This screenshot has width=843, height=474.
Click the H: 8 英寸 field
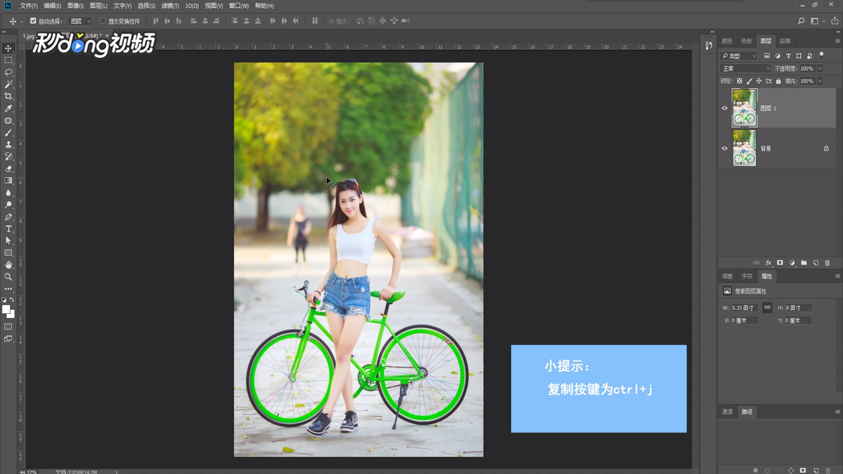(798, 307)
